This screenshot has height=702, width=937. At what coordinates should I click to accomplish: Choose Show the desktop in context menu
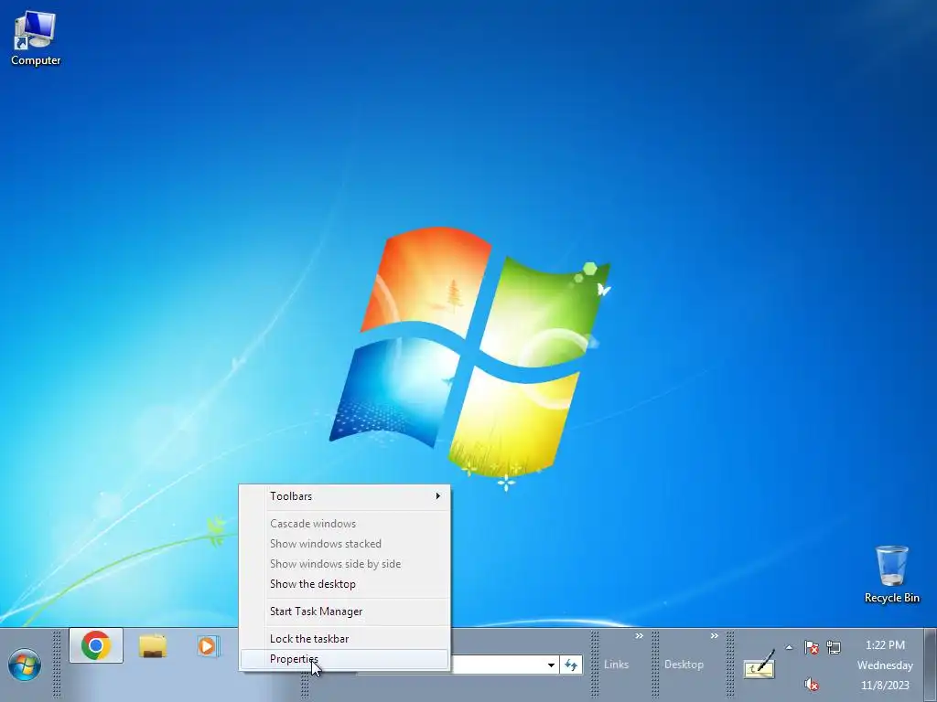[344, 584]
